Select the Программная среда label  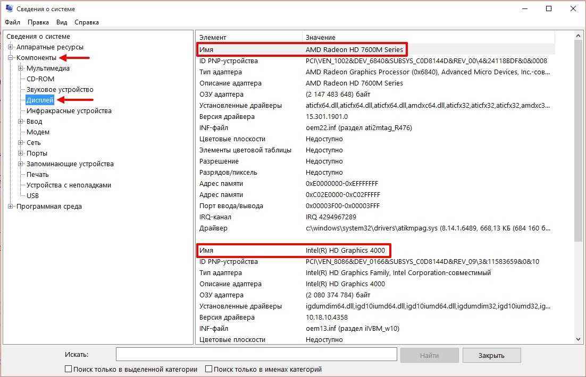pos(49,207)
